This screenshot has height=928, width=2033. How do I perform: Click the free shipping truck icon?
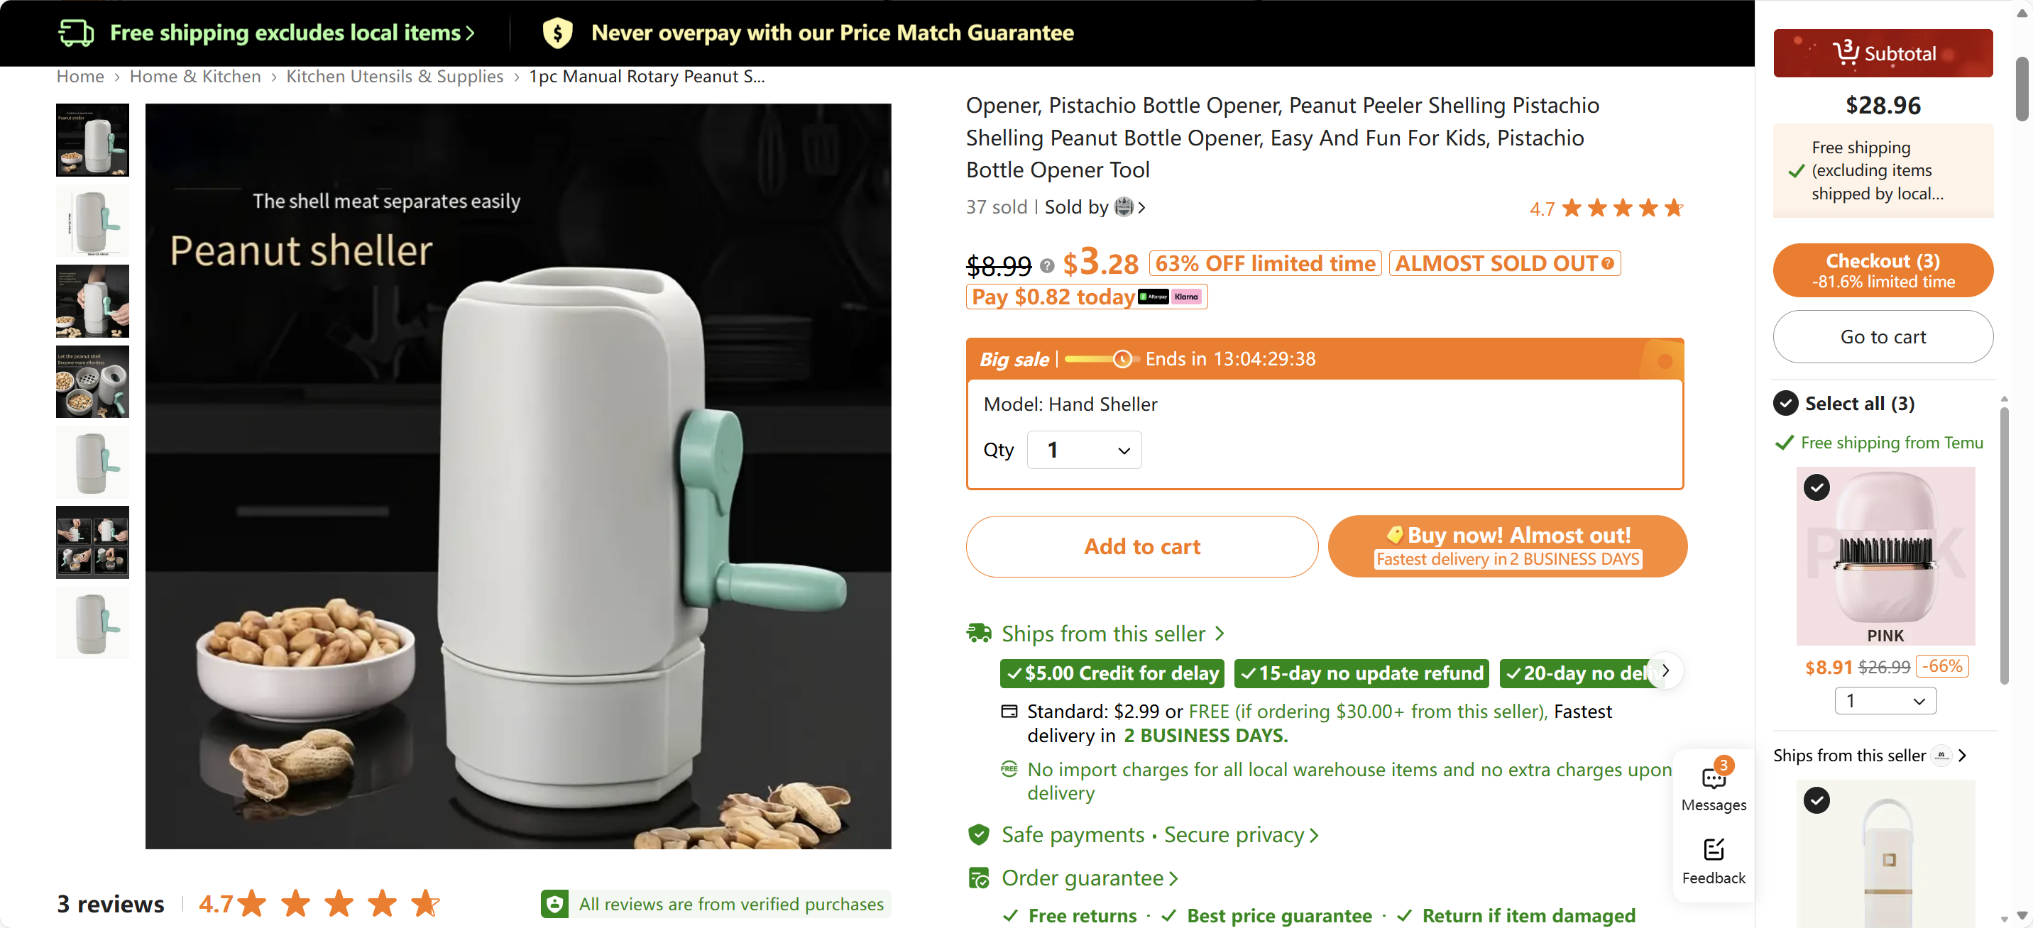click(x=76, y=33)
